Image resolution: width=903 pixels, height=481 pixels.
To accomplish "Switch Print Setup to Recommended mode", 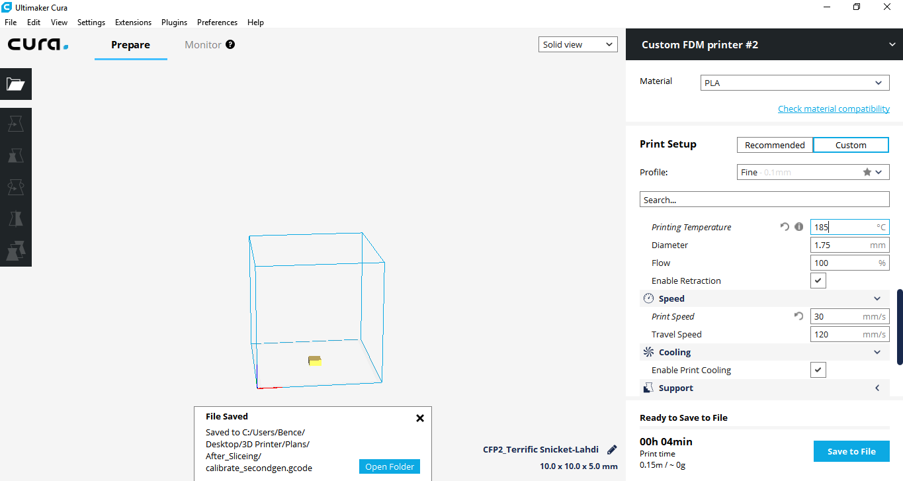I will pos(774,144).
